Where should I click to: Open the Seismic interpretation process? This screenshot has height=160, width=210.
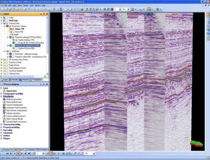point(15,105)
